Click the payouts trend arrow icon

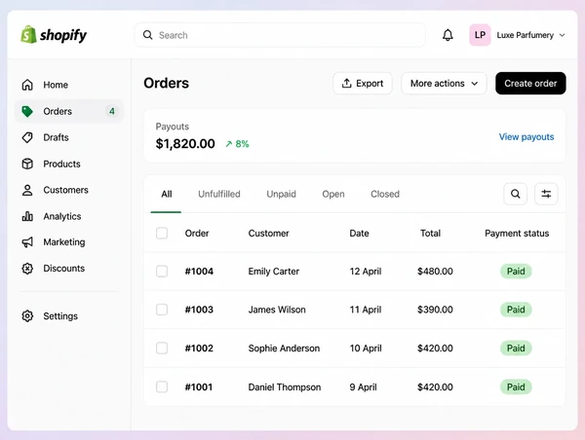coord(229,144)
